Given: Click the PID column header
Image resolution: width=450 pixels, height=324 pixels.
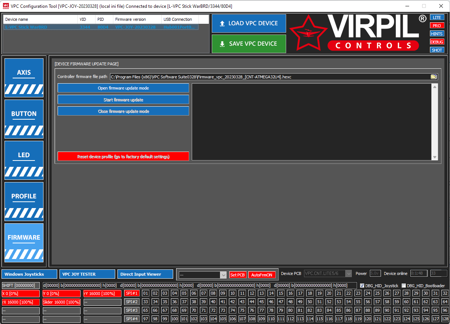Looking at the screenshot, I should 104,19.
